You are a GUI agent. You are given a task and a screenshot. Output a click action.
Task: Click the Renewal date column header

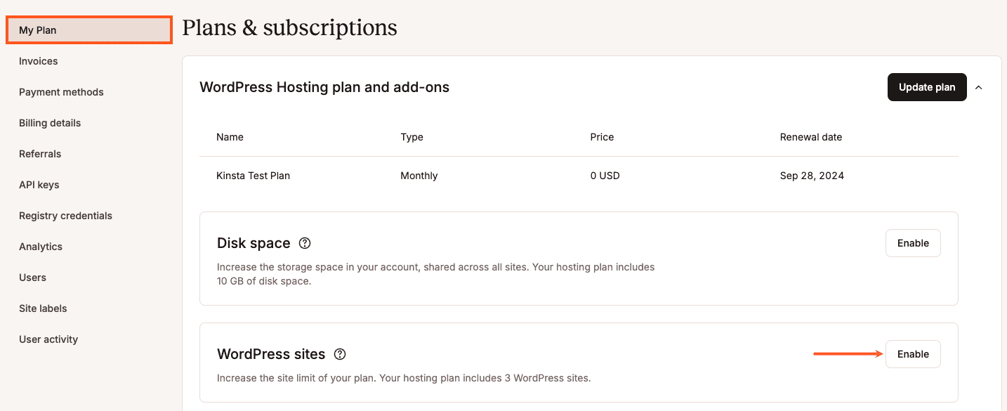tap(811, 137)
